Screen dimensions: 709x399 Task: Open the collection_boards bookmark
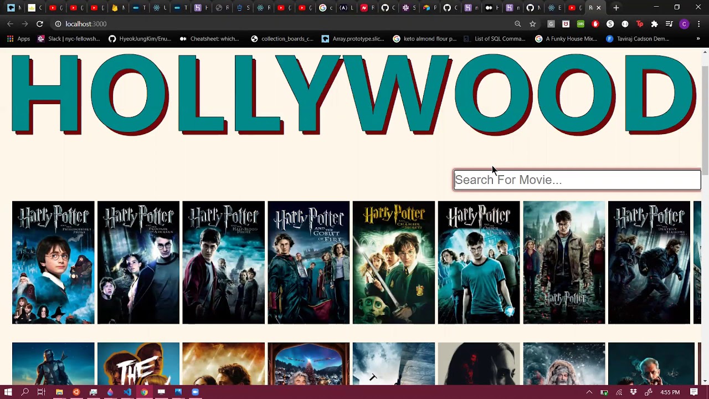click(281, 39)
